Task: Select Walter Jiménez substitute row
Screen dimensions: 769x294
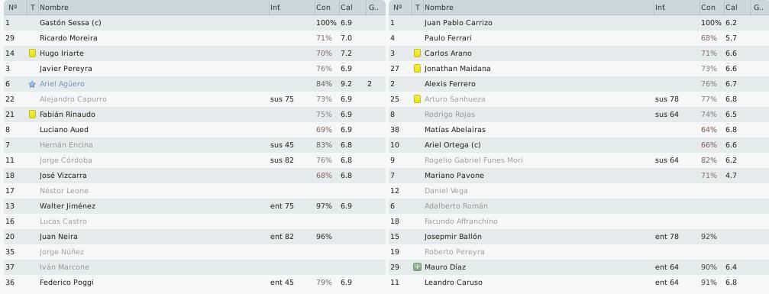Action: coord(194,205)
